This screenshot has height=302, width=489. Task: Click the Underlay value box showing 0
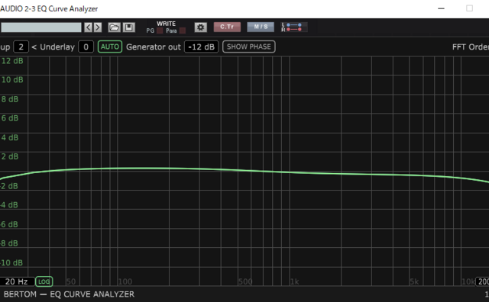[86, 47]
